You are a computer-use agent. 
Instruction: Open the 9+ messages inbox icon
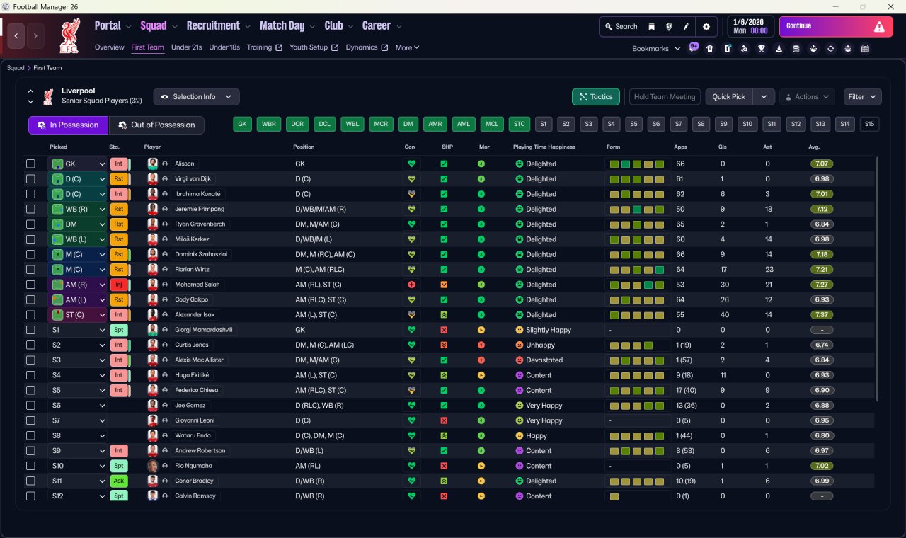694,47
